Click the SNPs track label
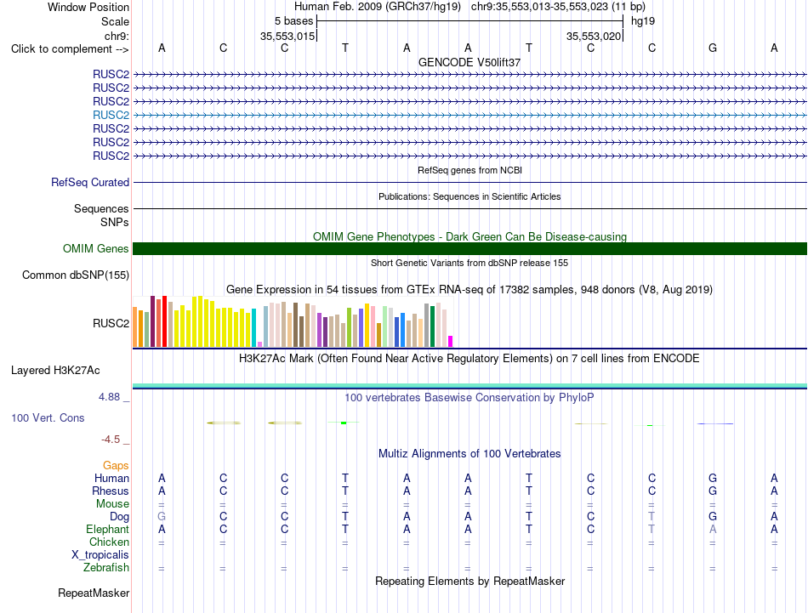This screenshot has height=613, width=808. [115, 222]
